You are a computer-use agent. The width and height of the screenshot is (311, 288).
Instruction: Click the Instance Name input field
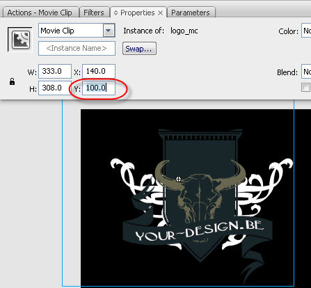click(x=77, y=49)
